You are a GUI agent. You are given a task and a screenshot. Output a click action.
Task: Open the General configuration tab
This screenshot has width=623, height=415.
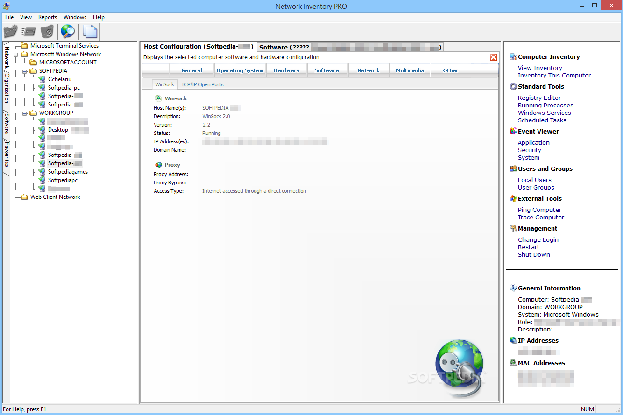pos(192,70)
